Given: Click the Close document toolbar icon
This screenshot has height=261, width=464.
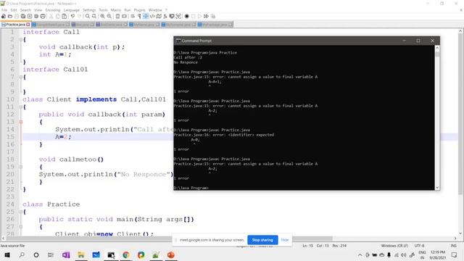Looking at the screenshot, I should [x=30, y=16].
